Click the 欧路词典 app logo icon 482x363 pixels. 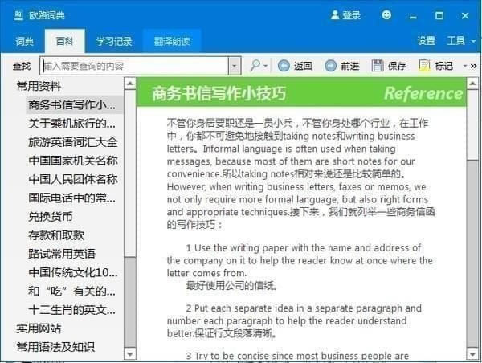tap(18, 15)
